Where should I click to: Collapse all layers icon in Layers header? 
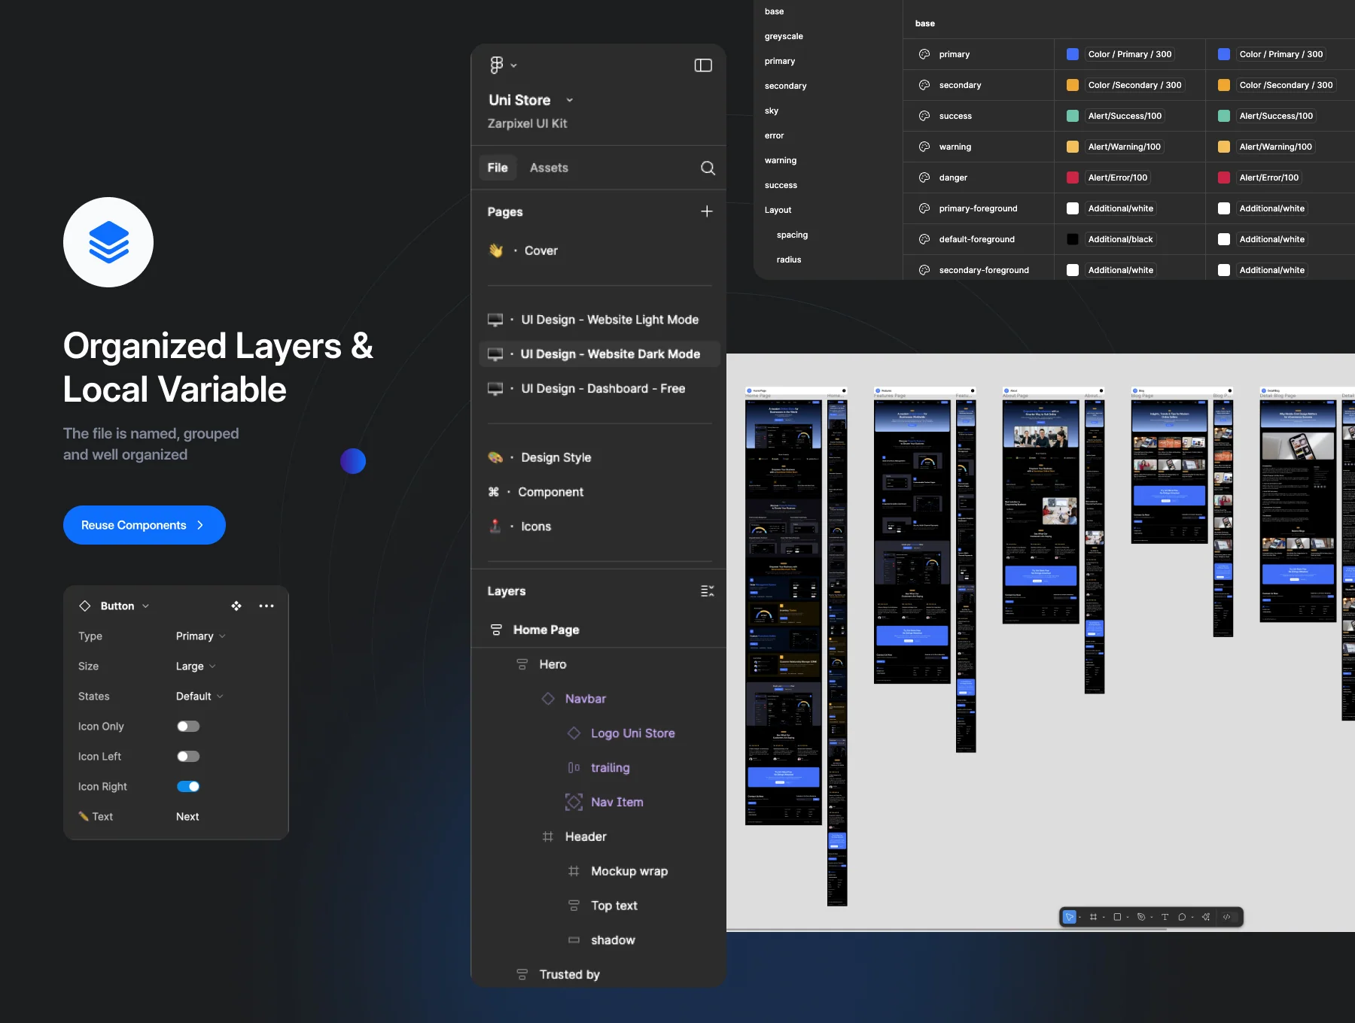click(707, 591)
